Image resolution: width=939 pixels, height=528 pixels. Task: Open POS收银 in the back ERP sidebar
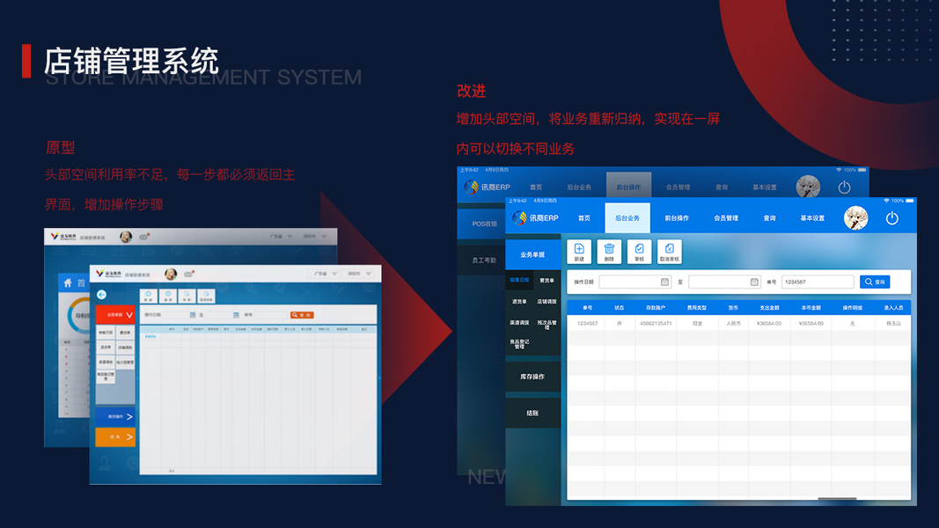click(481, 224)
